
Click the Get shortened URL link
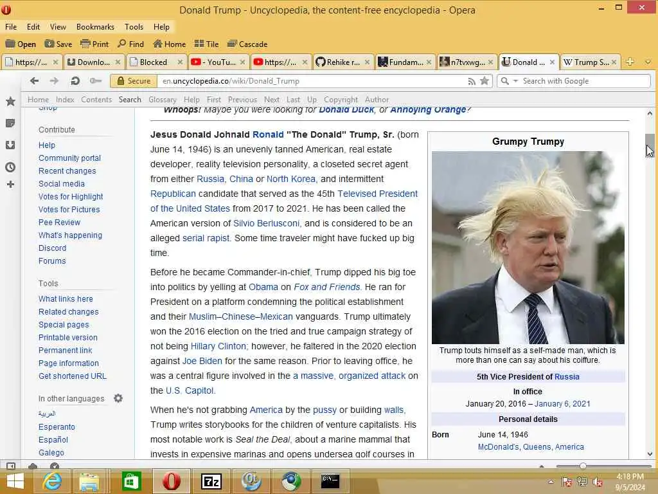(x=73, y=376)
